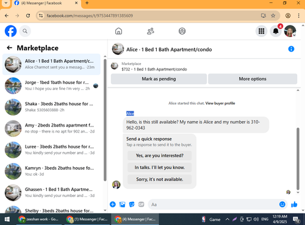Open Shelby 3beds 2baths house conversation
This screenshot has height=225, width=305.
[51, 209]
